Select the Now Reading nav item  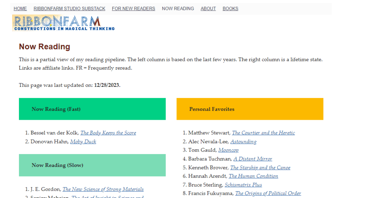(x=178, y=9)
